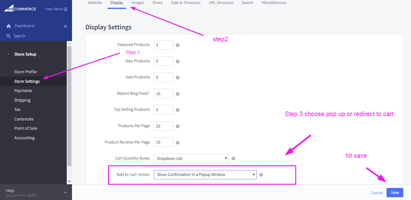Switch to the Images tab
This screenshot has height=200, width=411.
[x=138, y=3]
